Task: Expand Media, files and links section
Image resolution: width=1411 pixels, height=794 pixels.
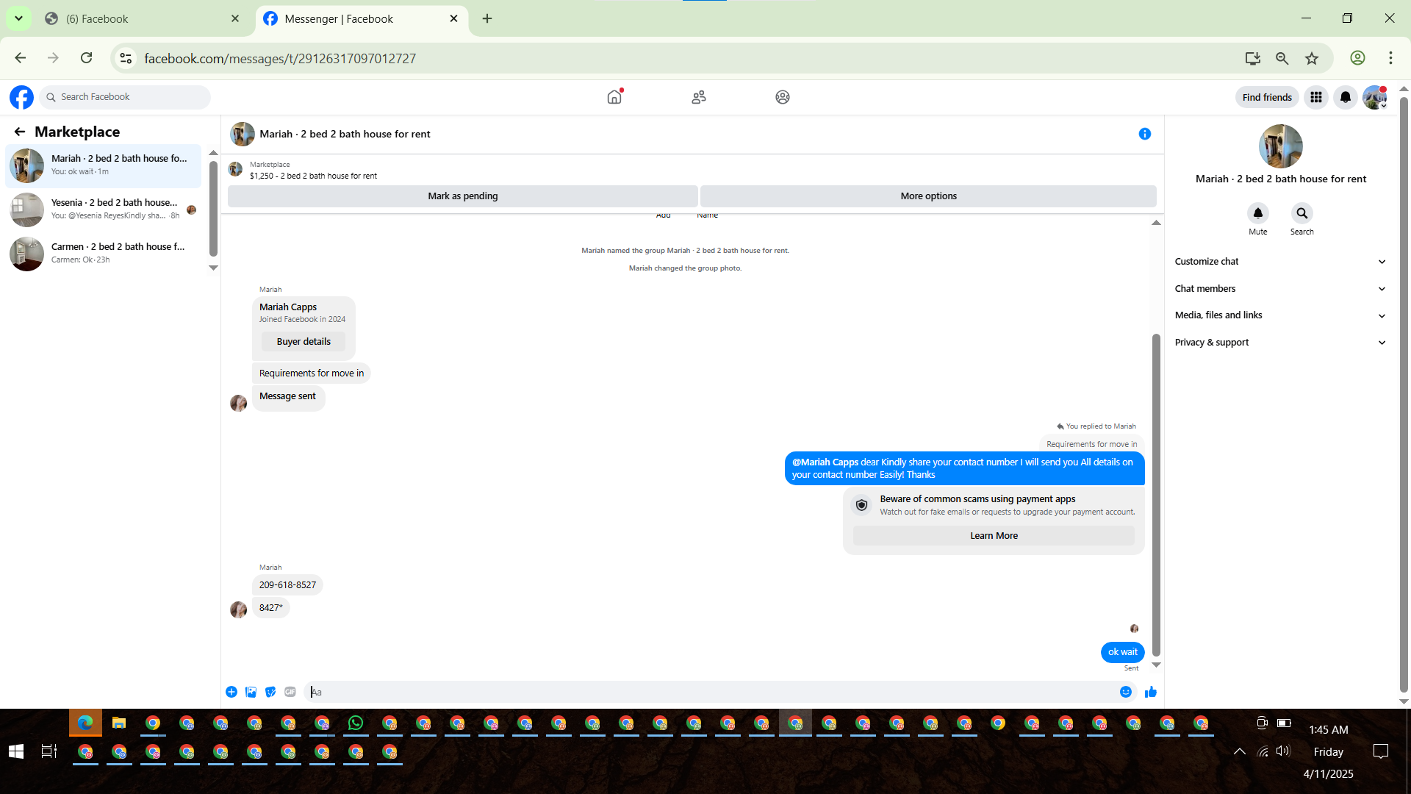Action: point(1280,315)
